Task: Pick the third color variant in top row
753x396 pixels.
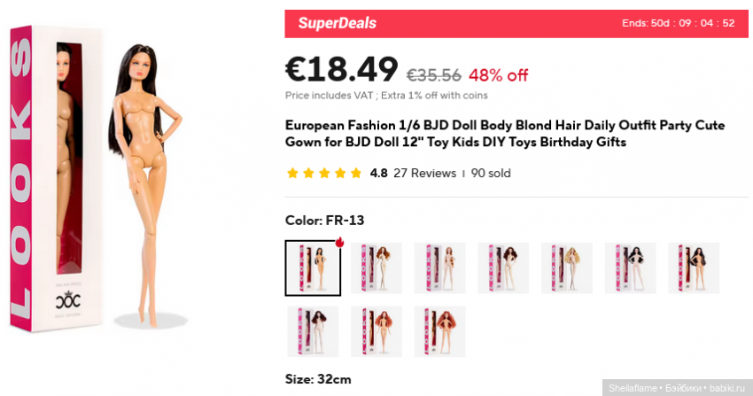Action: (439, 268)
